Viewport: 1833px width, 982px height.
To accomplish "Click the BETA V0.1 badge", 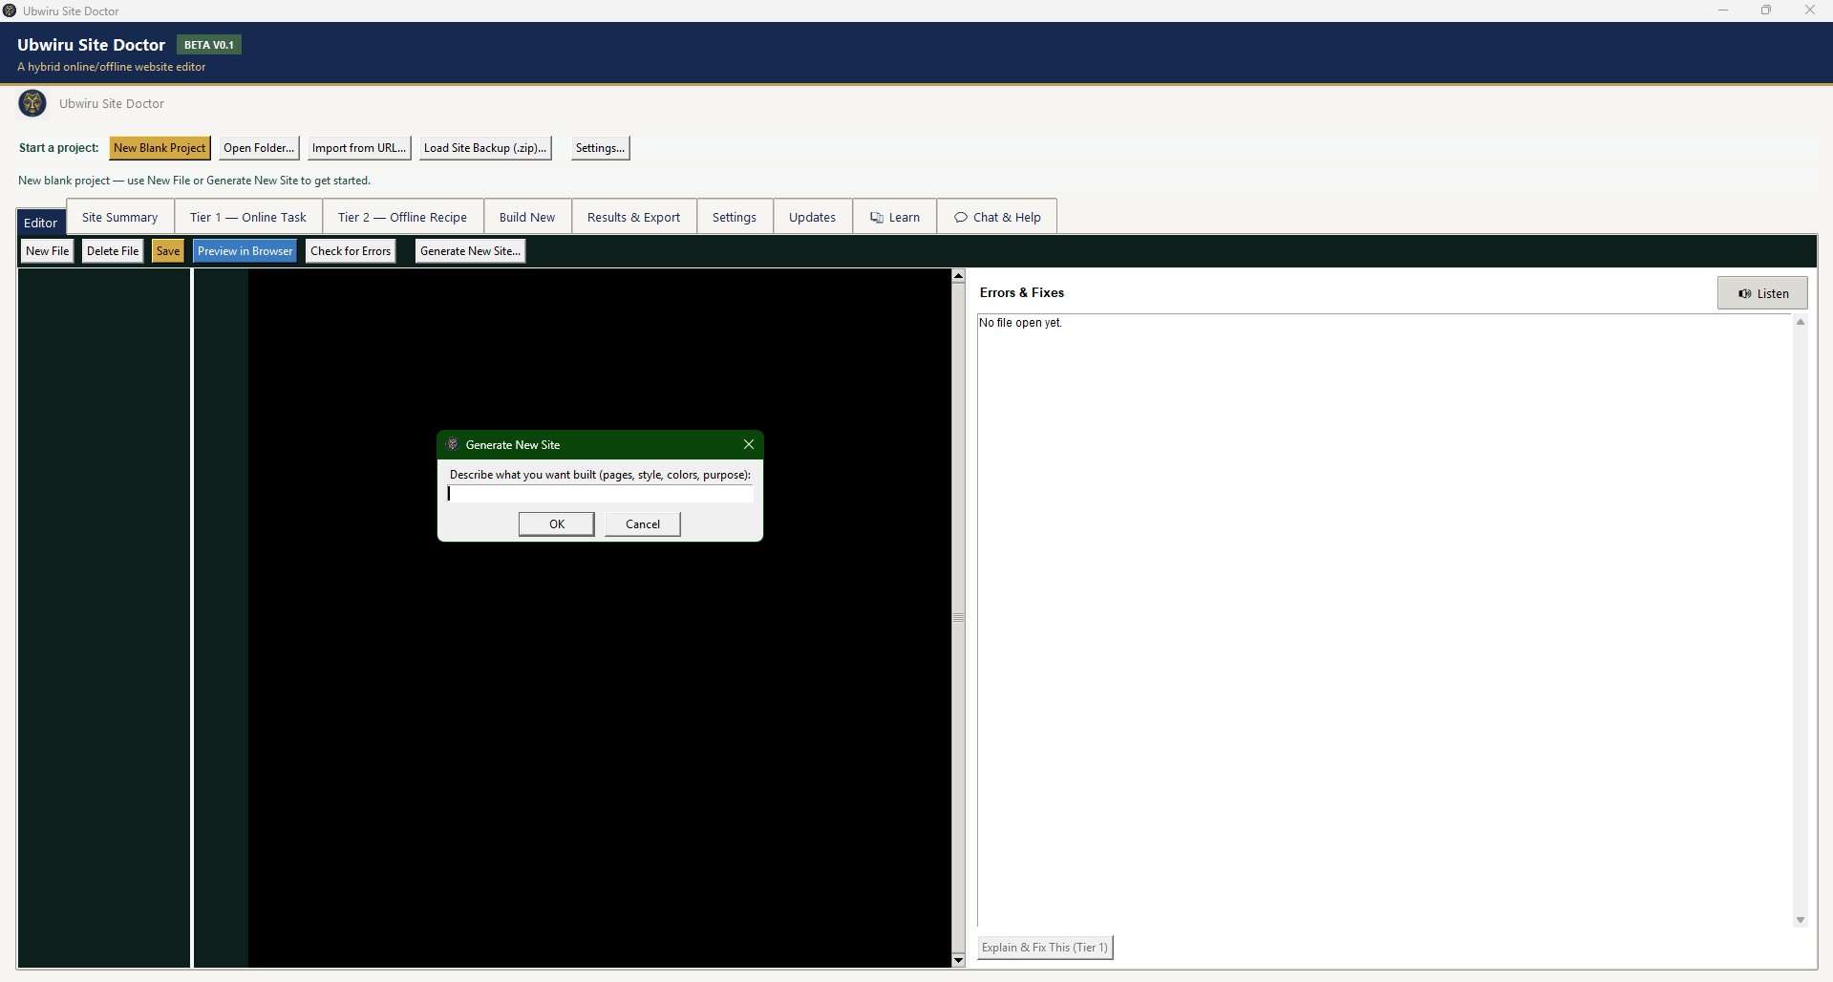I will coord(209,45).
